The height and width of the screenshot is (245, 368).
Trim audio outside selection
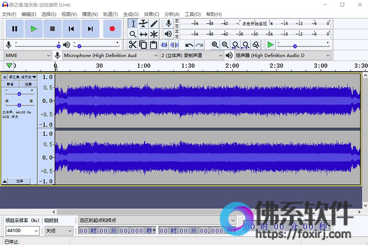(164, 45)
